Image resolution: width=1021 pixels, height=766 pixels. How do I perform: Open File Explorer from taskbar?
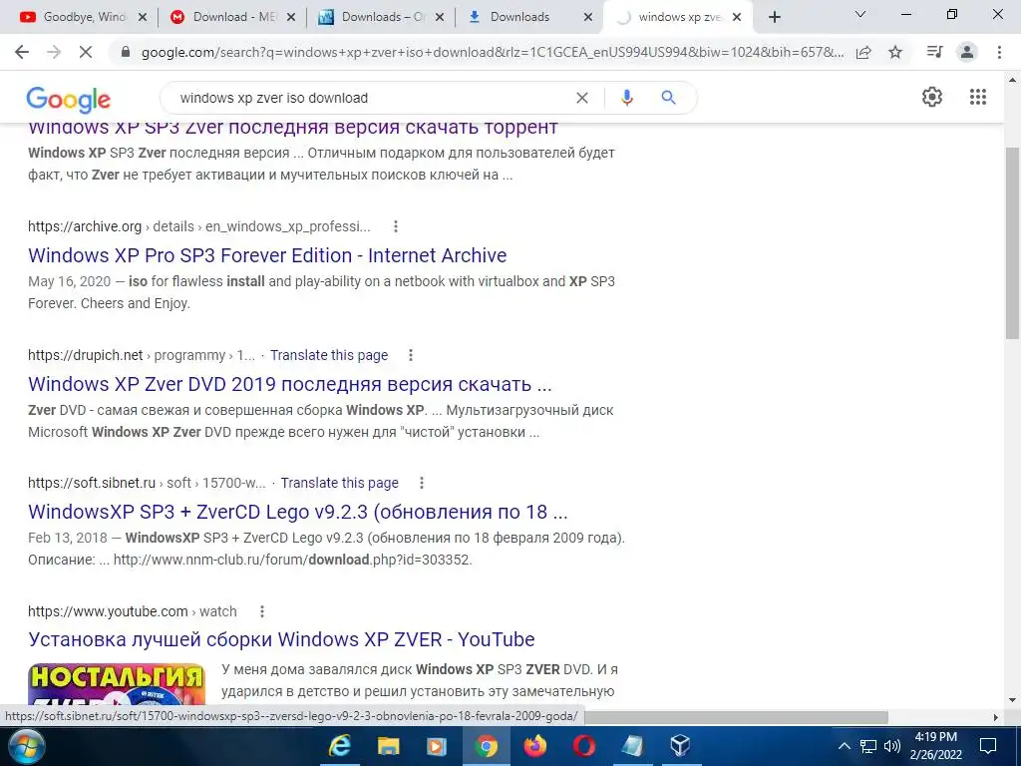coord(388,746)
